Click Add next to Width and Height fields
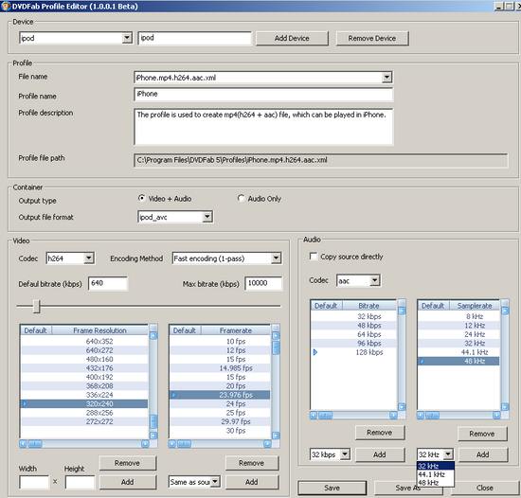The width and height of the screenshot is (521, 498). click(x=127, y=482)
